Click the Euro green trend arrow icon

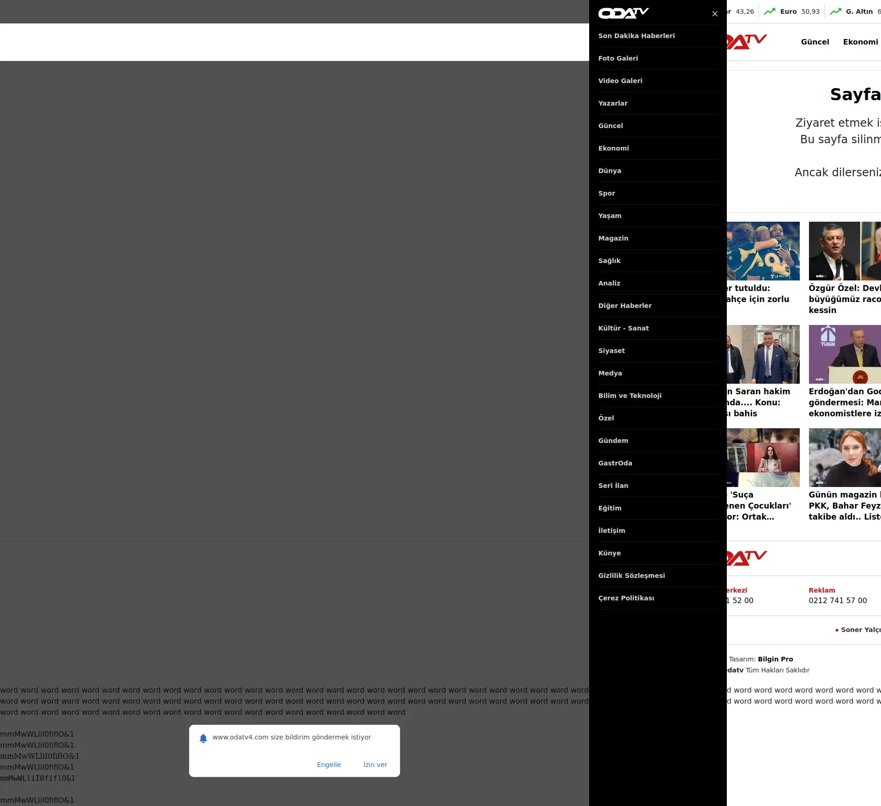769,11
